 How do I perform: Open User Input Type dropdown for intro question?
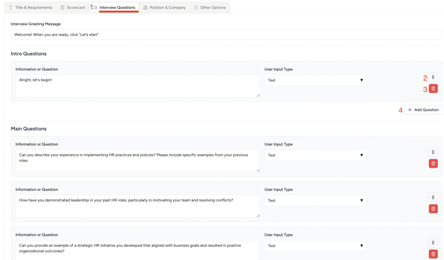click(x=315, y=80)
